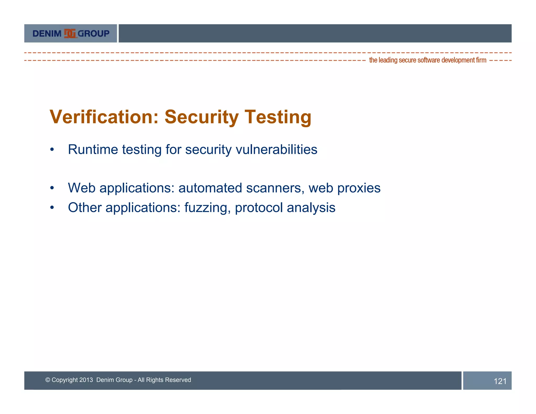Image resolution: width=536 pixels, height=414 pixels.
Task: Click the title Verification: Security Testing
Action: 180,117
